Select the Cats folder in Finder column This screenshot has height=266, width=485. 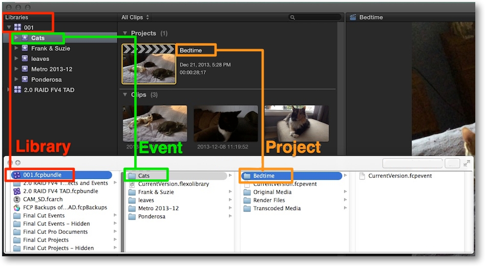[x=177, y=176]
